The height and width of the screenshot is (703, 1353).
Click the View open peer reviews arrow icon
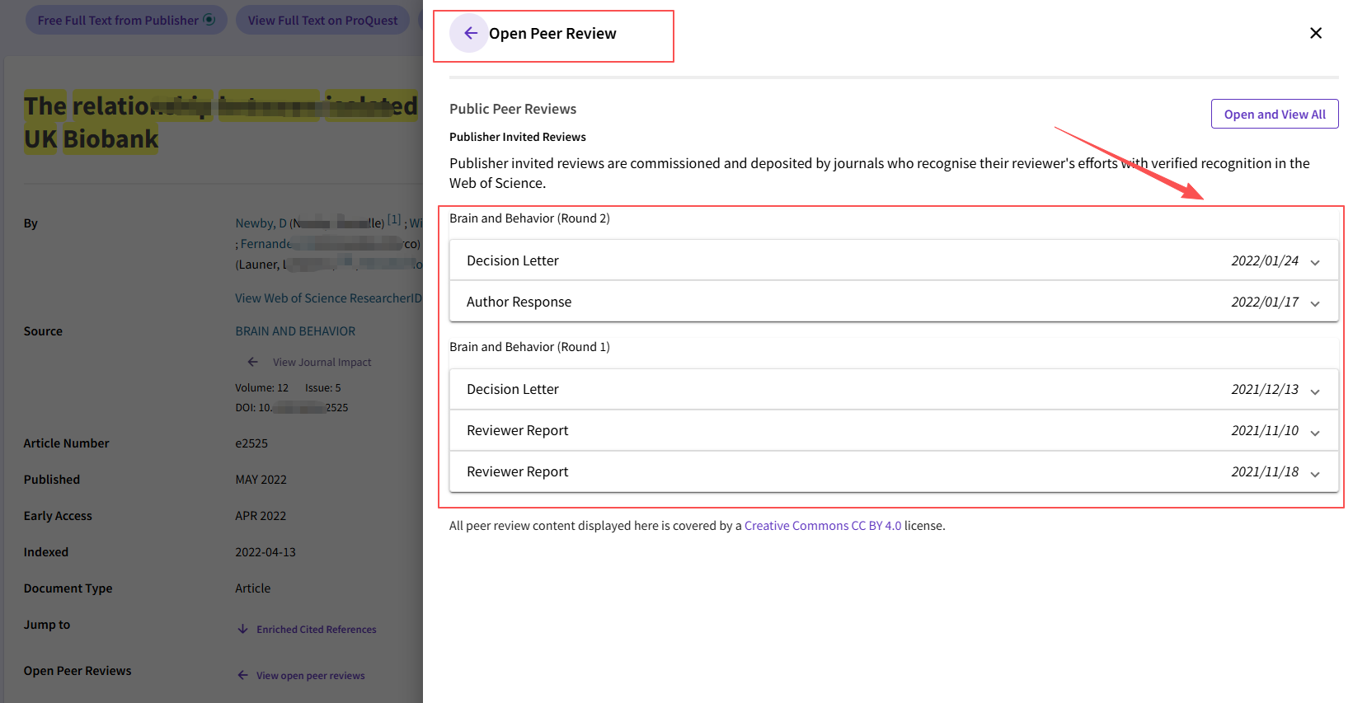click(x=243, y=675)
